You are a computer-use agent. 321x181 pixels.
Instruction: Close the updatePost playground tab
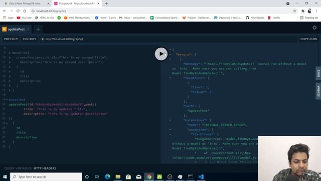[x=28, y=29]
